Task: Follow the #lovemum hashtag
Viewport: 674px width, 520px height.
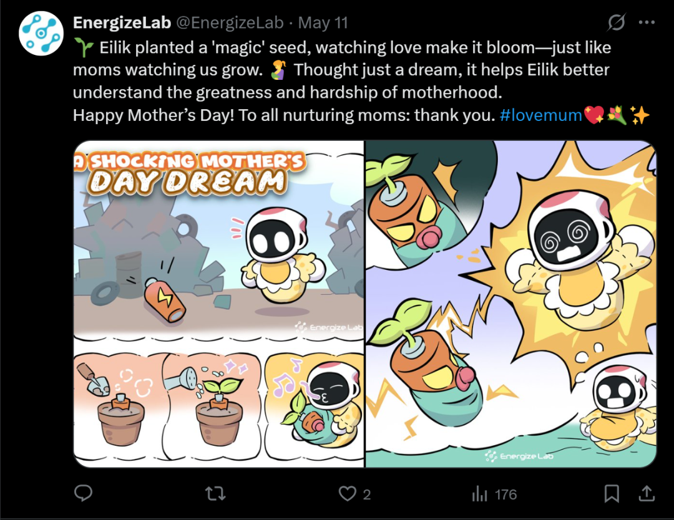Action: pyautogui.click(x=540, y=115)
